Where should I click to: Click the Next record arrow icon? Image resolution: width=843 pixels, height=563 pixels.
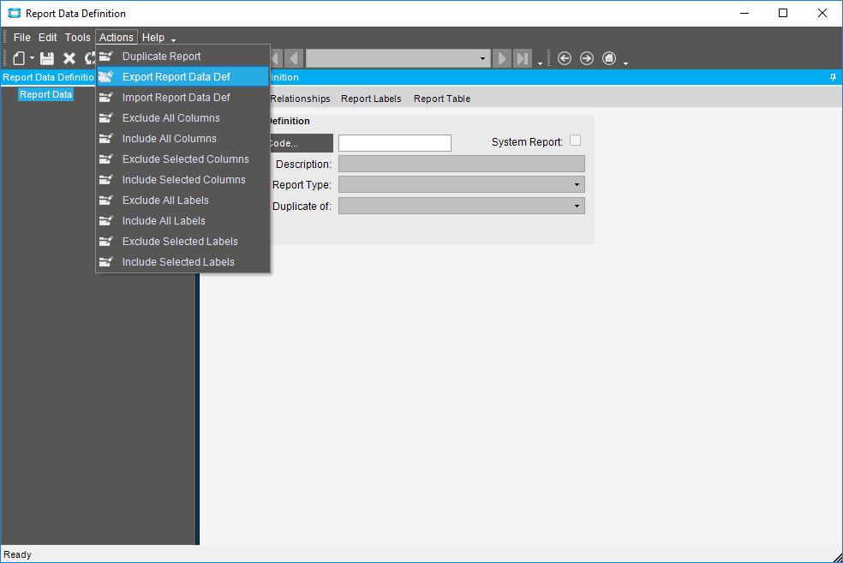502,58
